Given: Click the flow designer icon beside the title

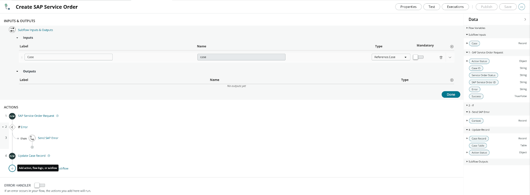Looking at the screenshot, I should [7, 7].
